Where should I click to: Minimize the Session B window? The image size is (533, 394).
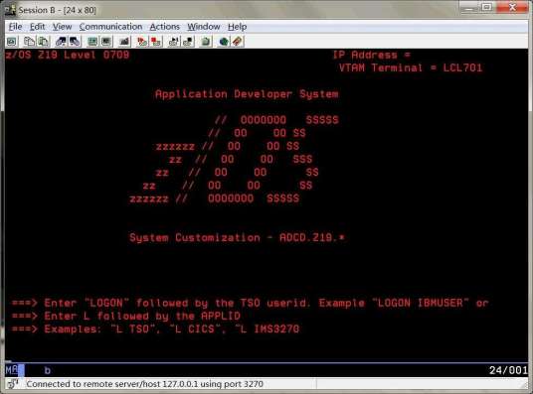pyautogui.click(x=468, y=8)
